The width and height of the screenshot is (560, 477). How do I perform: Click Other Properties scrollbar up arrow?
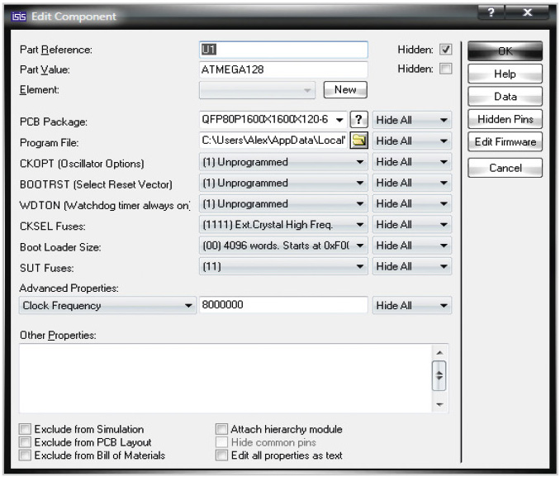(x=439, y=353)
